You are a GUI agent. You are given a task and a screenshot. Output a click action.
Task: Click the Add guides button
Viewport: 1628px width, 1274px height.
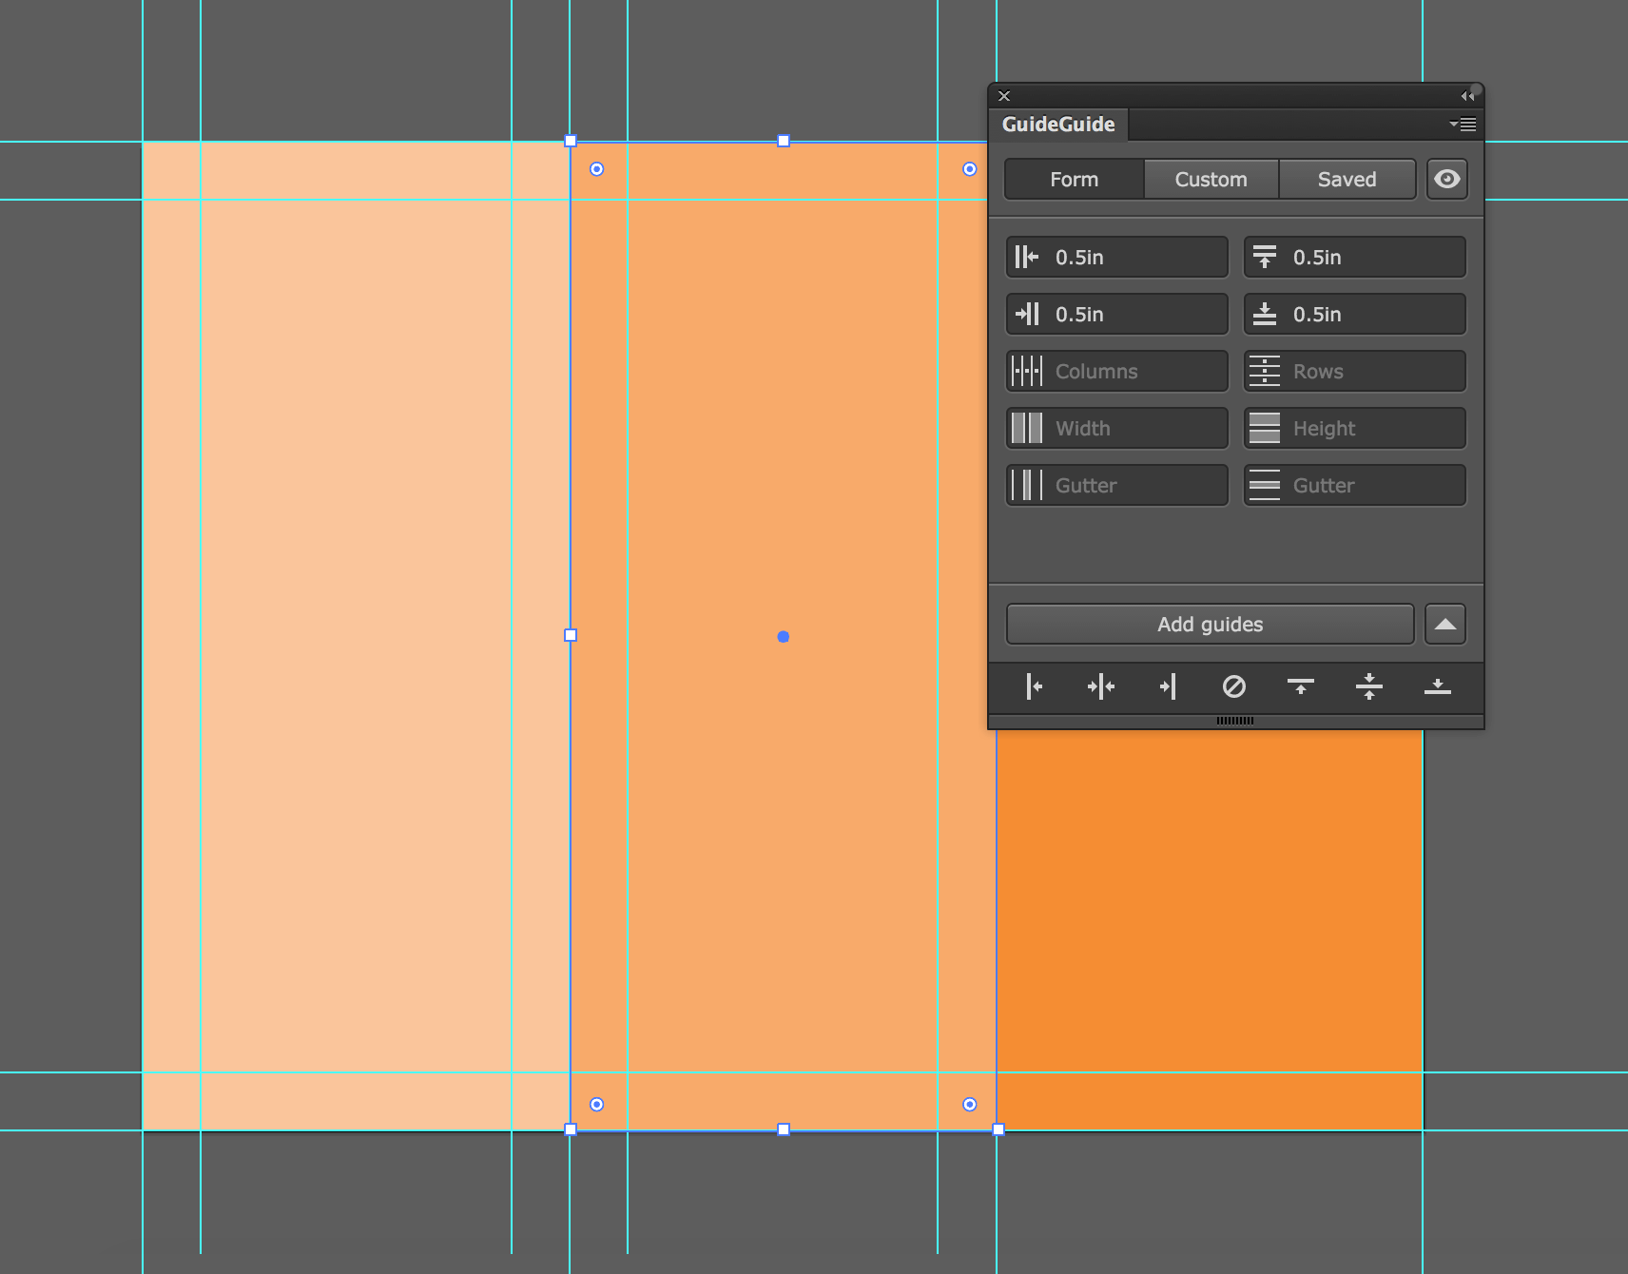(1211, 625)
